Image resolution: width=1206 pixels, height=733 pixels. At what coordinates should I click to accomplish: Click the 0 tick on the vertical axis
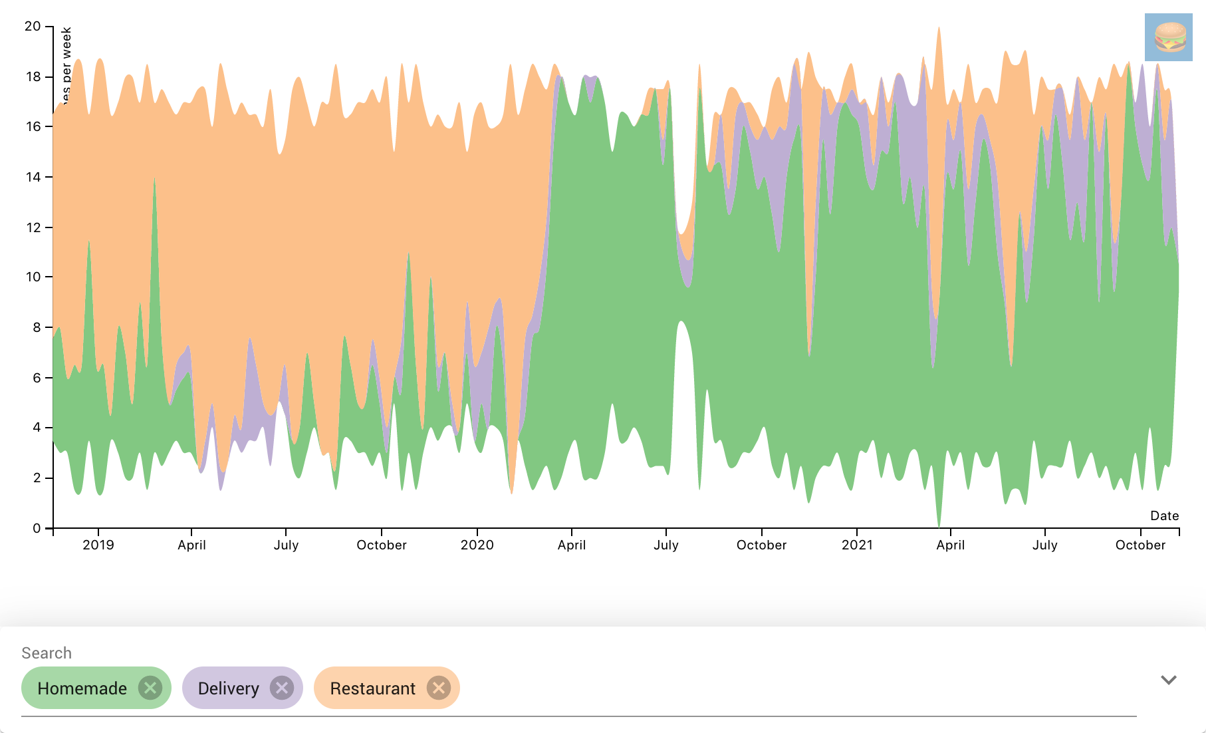(x=37, y=528)
